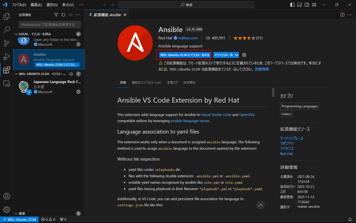The image size is (356, 223).
Task: Toggle the bottom panel visibility
Action: [299, 5]
